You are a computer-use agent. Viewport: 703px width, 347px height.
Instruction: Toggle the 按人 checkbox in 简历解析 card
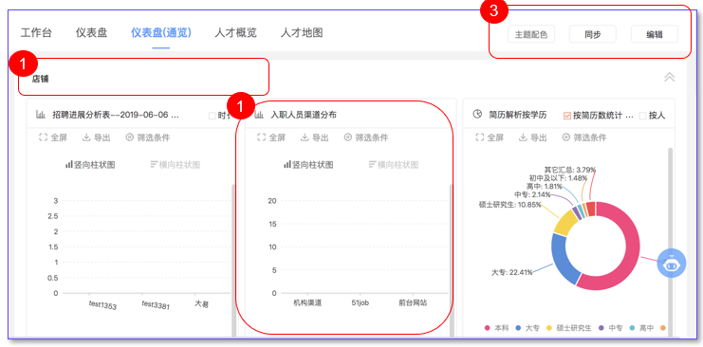coord(642,116)
